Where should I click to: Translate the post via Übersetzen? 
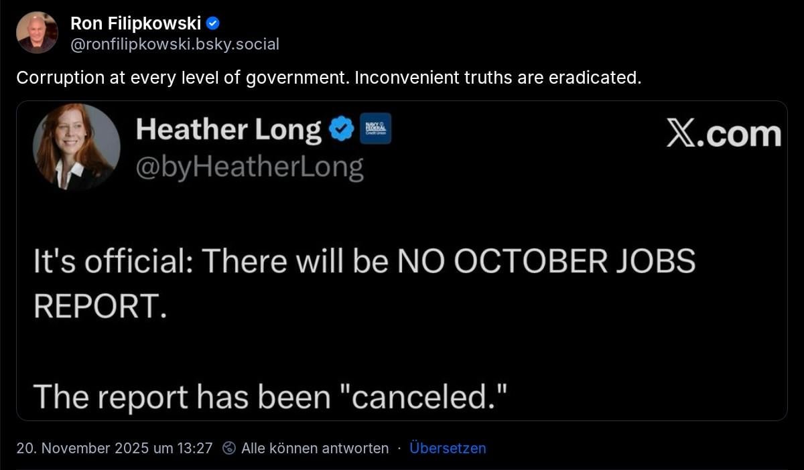pyautogui.click(x=448, y=448)
